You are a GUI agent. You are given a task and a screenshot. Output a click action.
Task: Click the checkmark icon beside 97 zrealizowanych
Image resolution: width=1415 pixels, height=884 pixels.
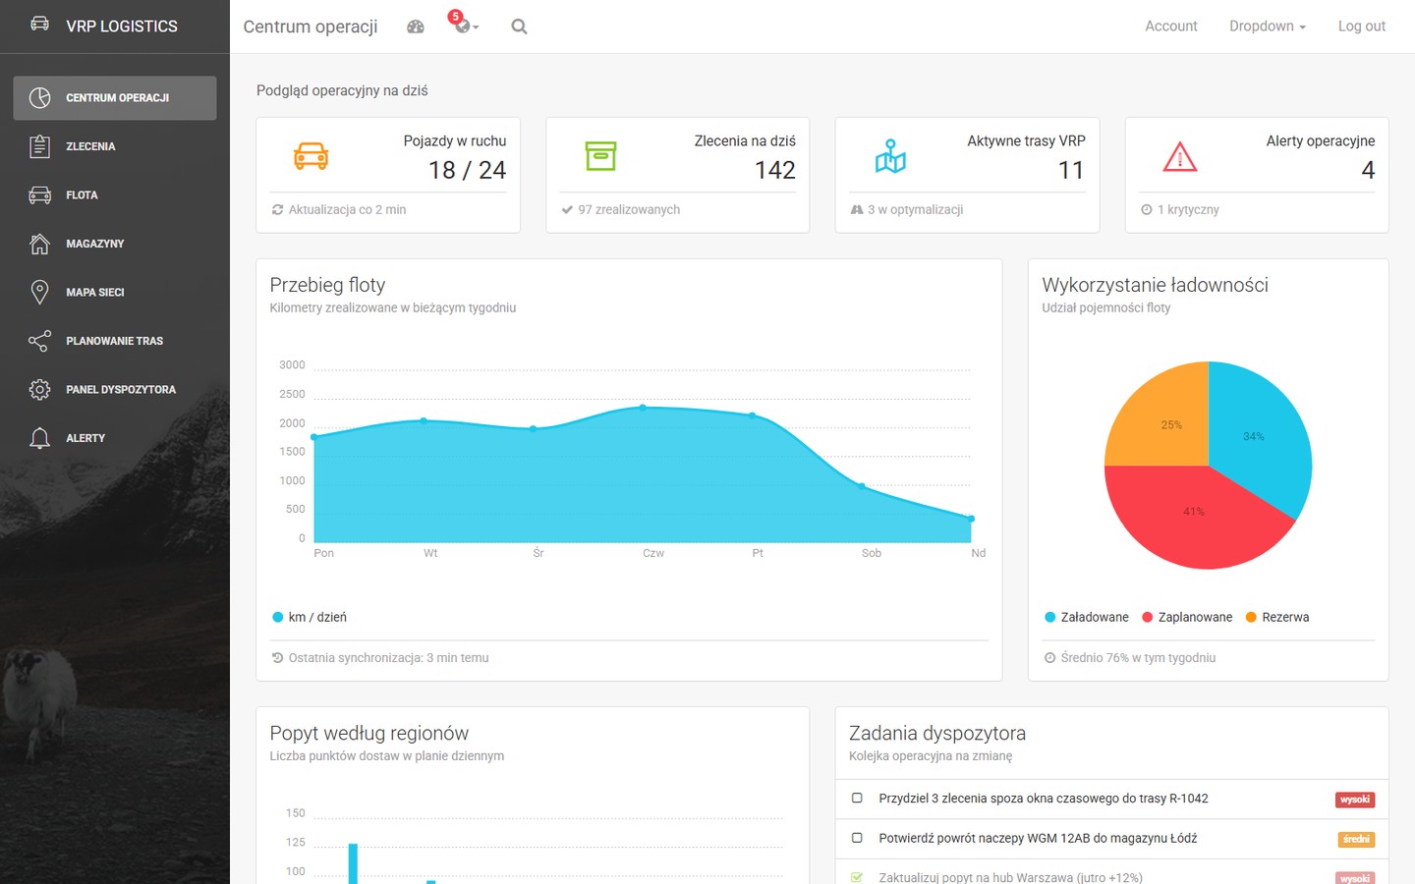(x=567, y=209)
